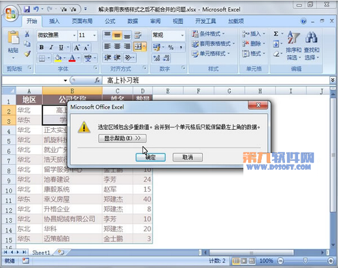
Task: Open number format dropdown 常规
Action: (x=182, y=35)
